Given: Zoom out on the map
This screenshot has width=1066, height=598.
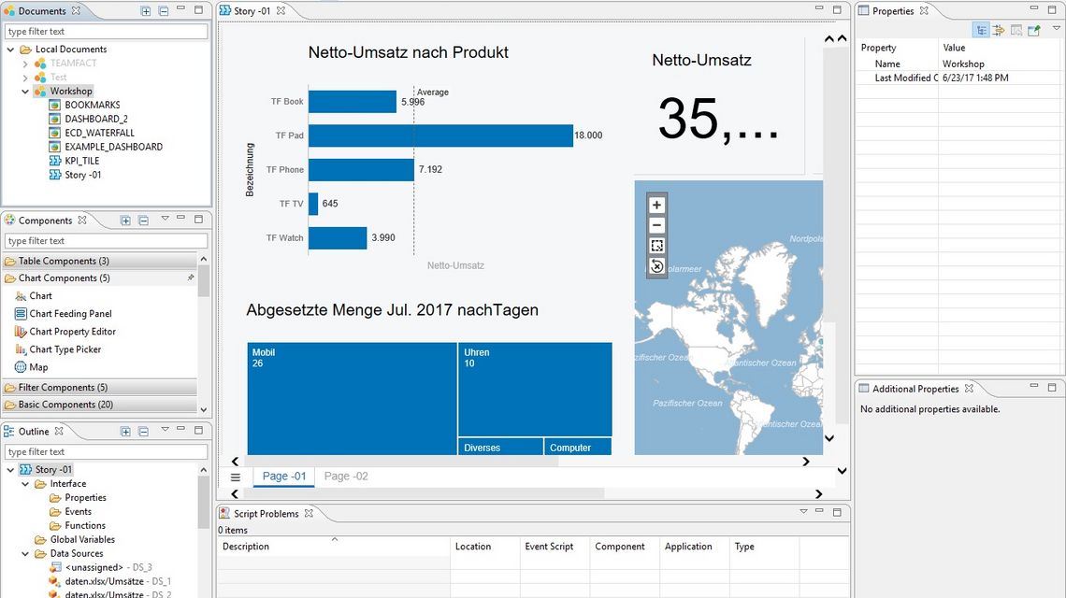Looking at the screenshot, I should tap(656, 225).
